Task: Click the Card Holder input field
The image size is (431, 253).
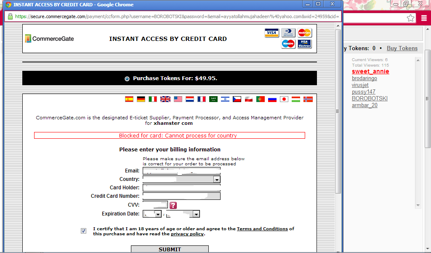Action: click(x=181, y=188)
